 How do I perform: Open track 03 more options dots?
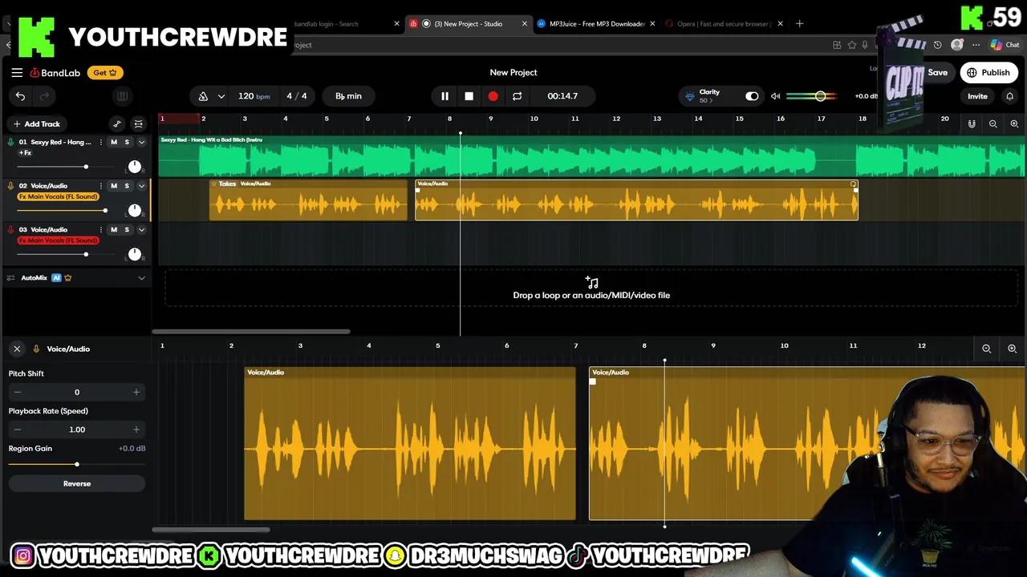pos(100,230)
